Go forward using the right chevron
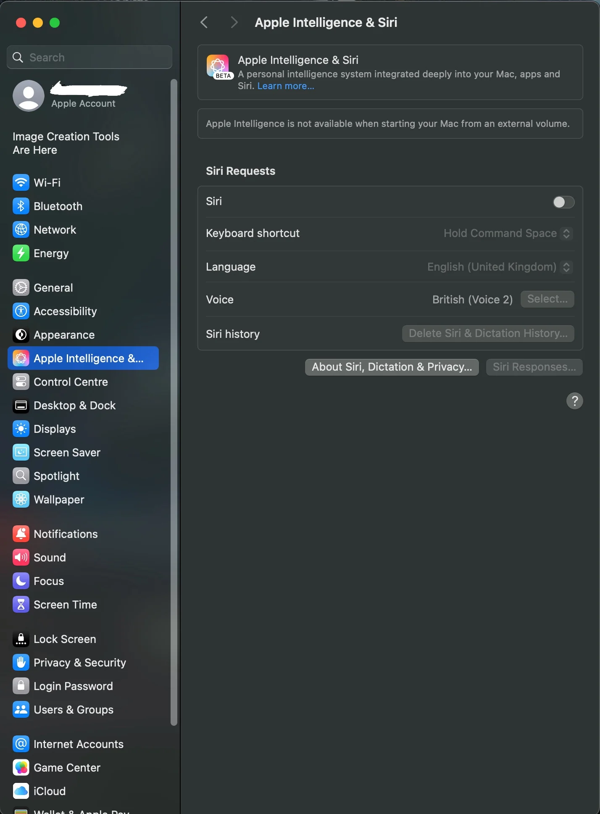 click(x=234, y=22)
